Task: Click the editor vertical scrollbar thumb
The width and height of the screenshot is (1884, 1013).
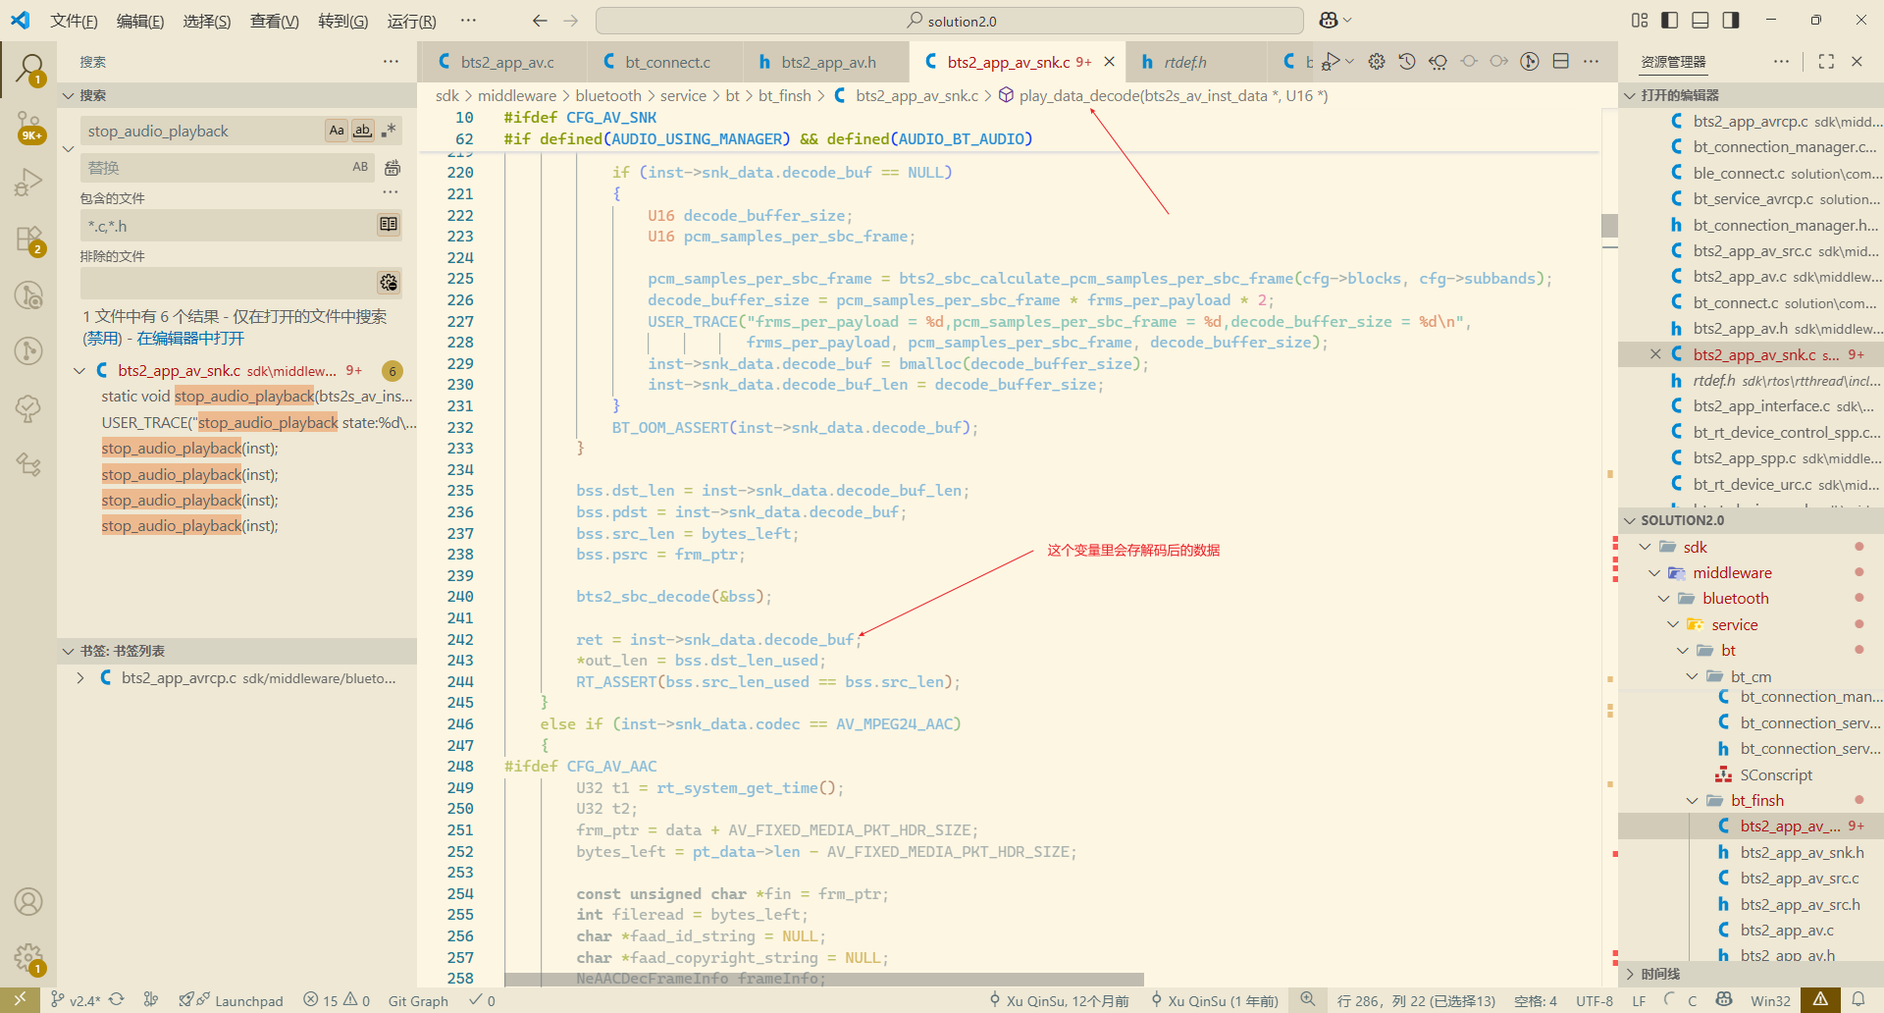Action: point(1609,225)
